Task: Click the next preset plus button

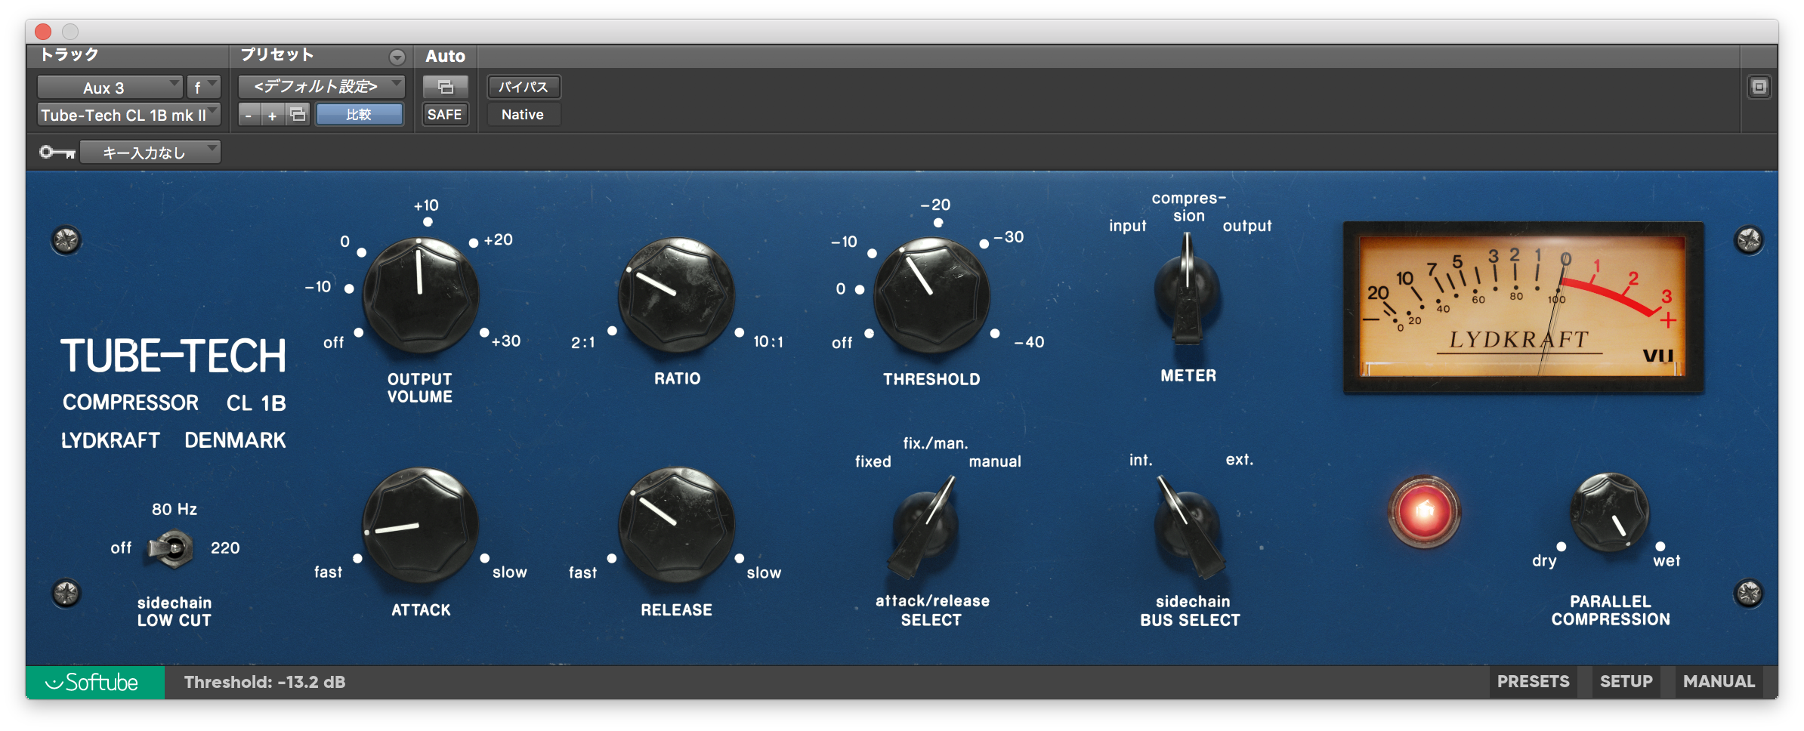Action: [x=273, y=116]
